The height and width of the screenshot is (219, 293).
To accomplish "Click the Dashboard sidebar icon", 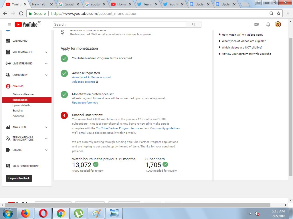I will point(8,40).
